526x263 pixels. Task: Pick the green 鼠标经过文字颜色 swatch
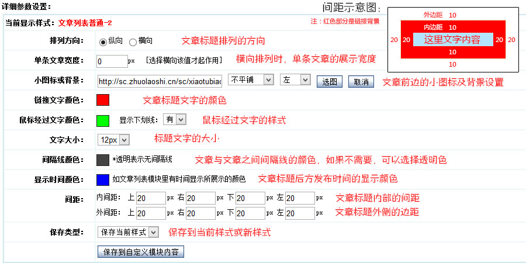tap(103, 120)
